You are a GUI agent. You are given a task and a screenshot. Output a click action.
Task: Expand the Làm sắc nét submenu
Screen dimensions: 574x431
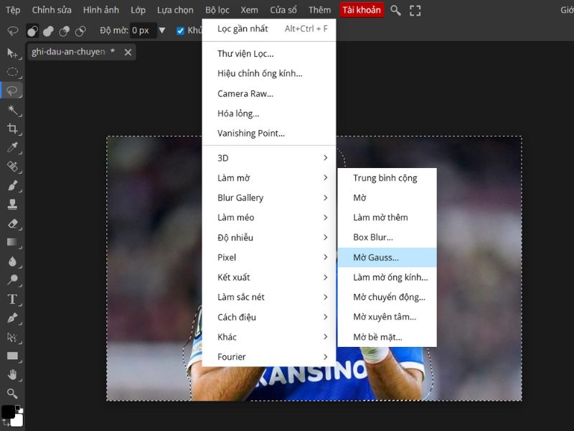point(269,297)
